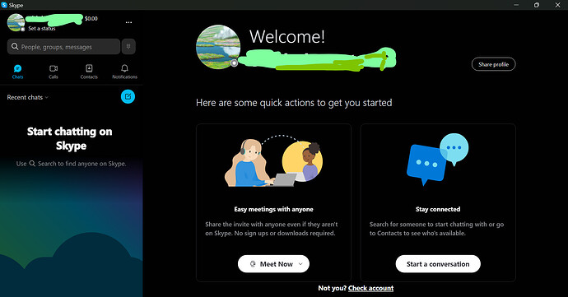The height and width of the screenshot is (297, 568).
Task: Click the Easy meetings with anyone heading
Action: click(273, 209)
